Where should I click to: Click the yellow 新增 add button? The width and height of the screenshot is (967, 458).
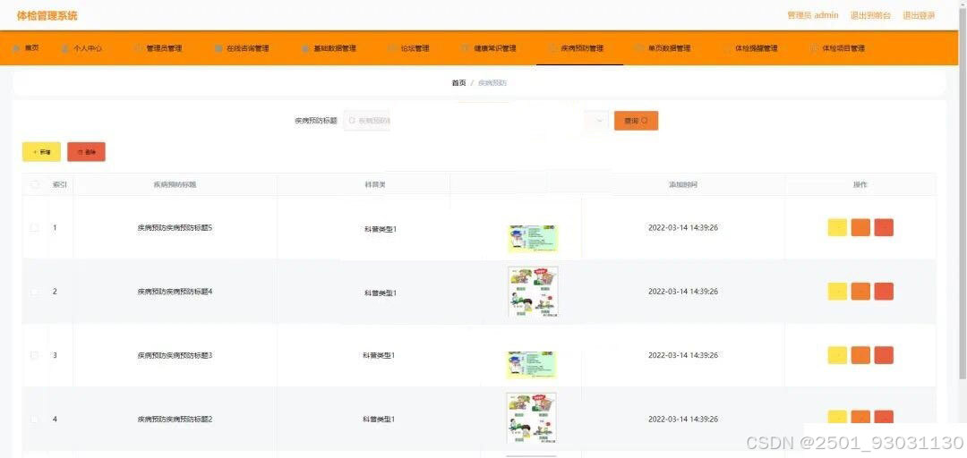coord(41,152)
